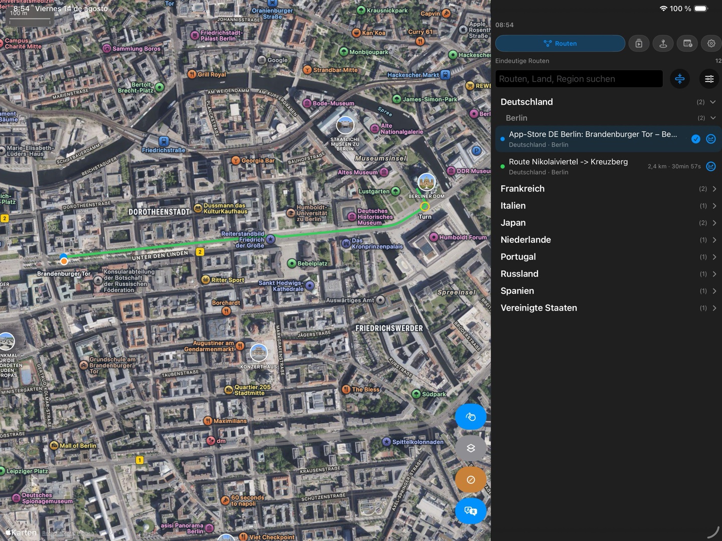Collapse all route groups with the blue arrows button
Viewport: 722px width, 541px height.
click(x=680, y=79)
